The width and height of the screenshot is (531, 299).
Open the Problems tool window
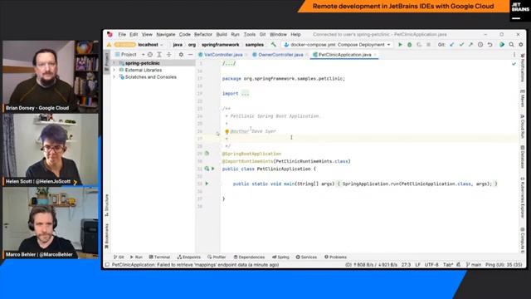335,257
